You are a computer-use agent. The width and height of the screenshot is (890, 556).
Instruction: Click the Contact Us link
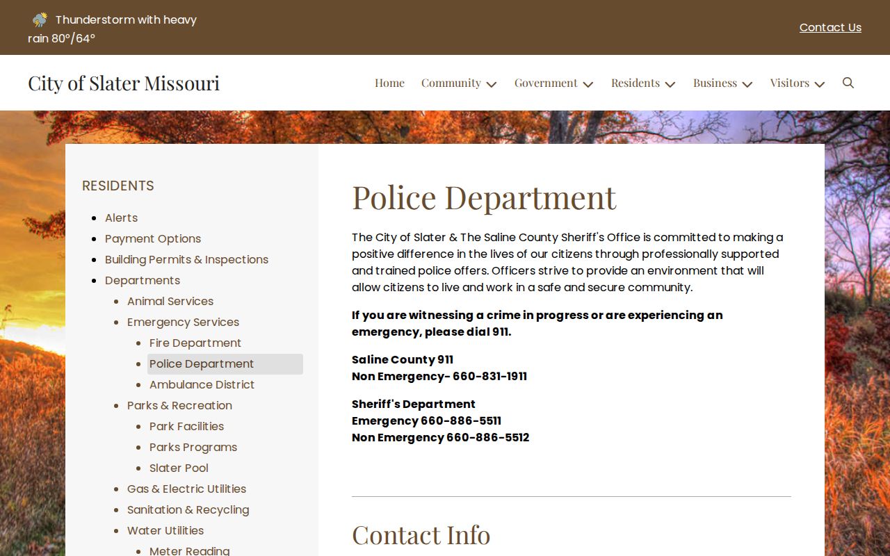[x=830, y=28]
